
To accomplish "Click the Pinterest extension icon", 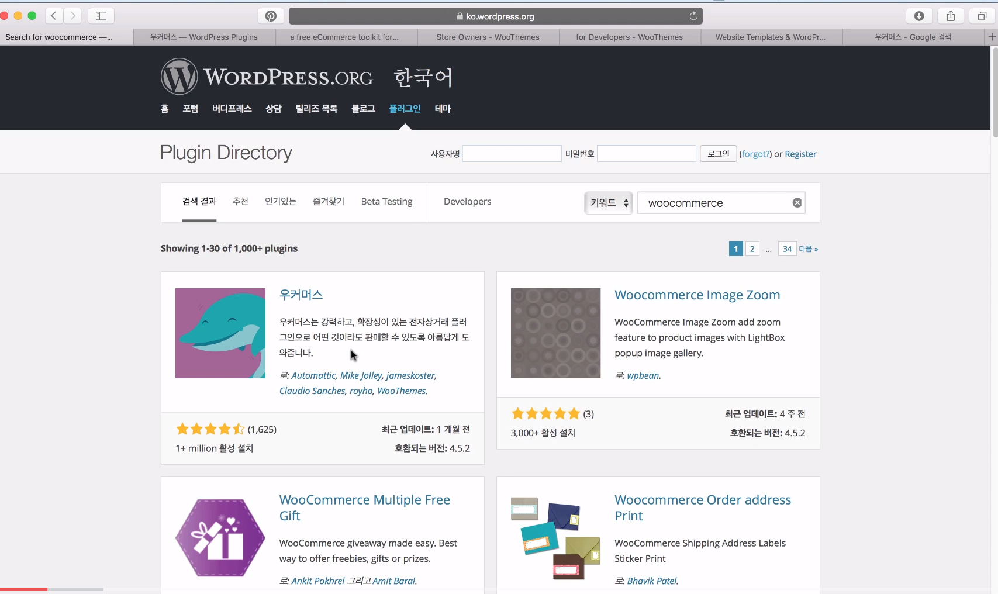I will [x=271, y=16].
